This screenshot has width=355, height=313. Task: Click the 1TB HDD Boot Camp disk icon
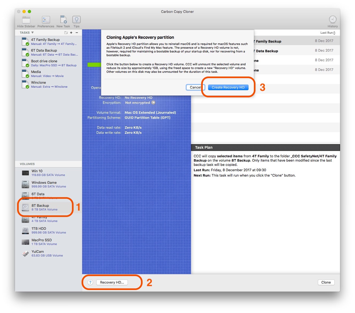coord(25,230)
